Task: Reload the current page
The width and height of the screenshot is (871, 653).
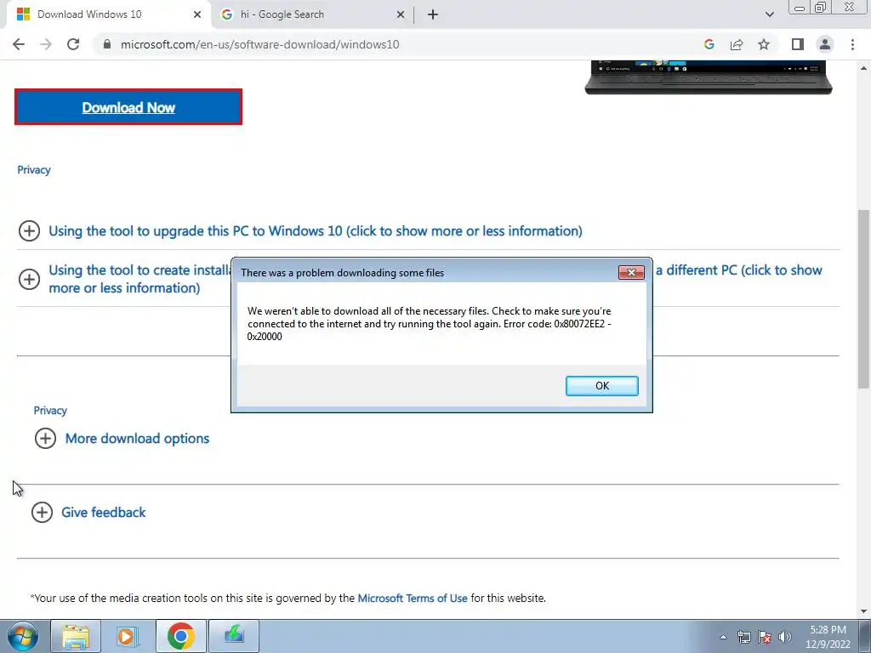Action: [73, 44]
